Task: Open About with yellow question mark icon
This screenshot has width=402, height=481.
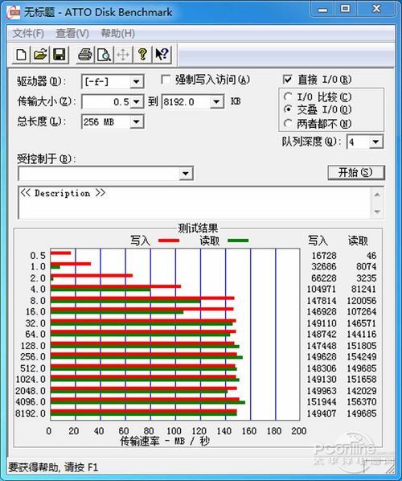Action: click(x=142, y=55)
